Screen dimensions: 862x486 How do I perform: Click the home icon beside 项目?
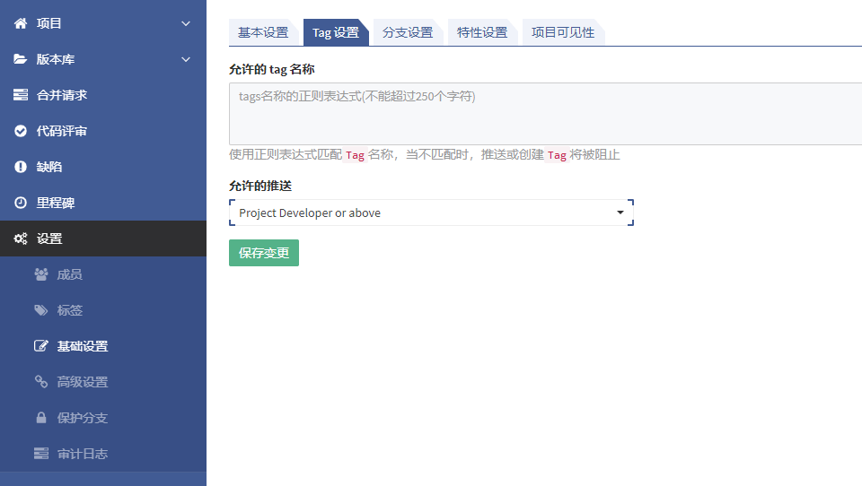click(x=21, y=23)
